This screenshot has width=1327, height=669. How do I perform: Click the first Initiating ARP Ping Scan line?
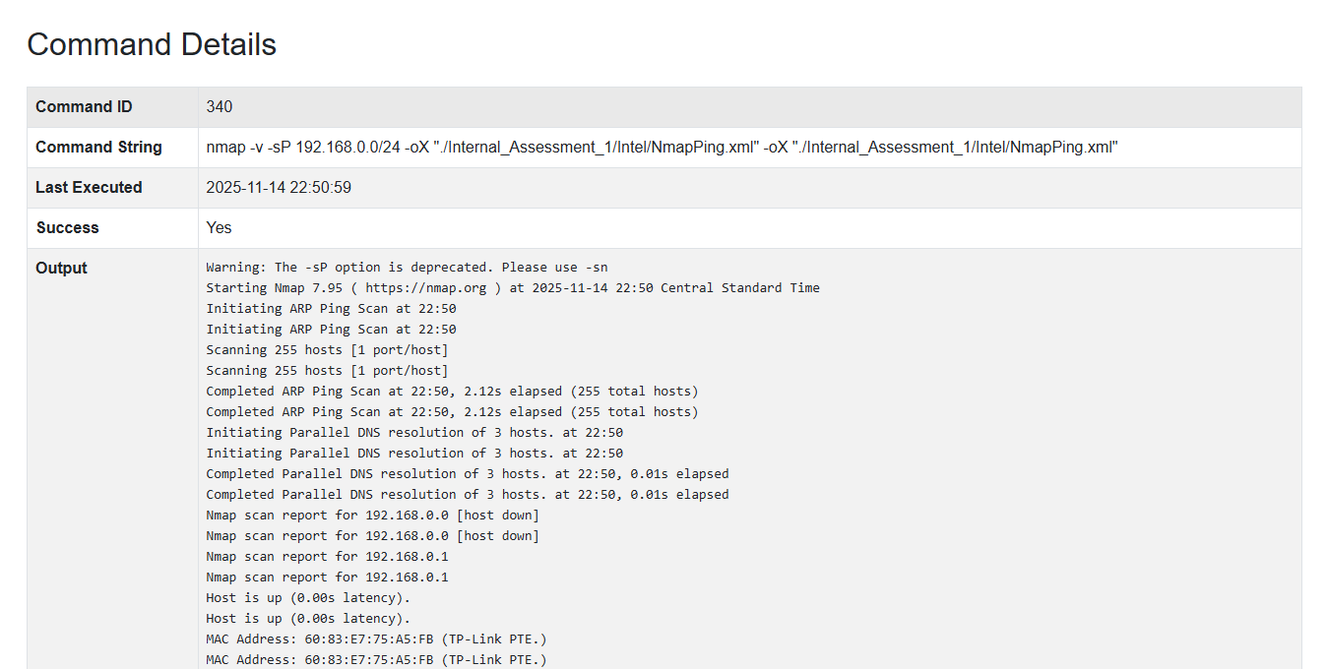[331, 309]
